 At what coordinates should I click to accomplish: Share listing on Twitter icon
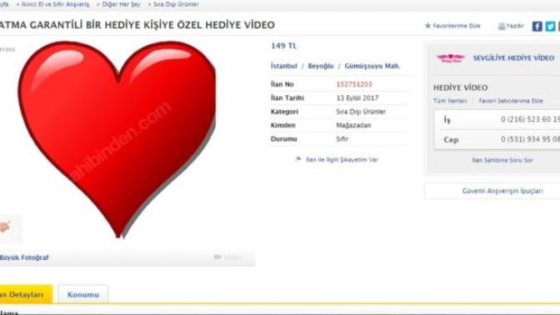(x=550, y=26)
